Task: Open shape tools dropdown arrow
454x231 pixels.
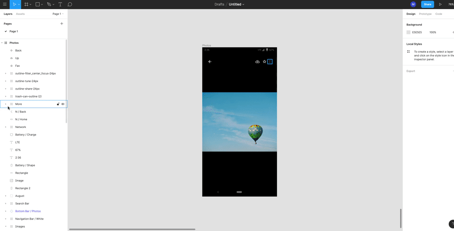Action: [x=42, y=5]
